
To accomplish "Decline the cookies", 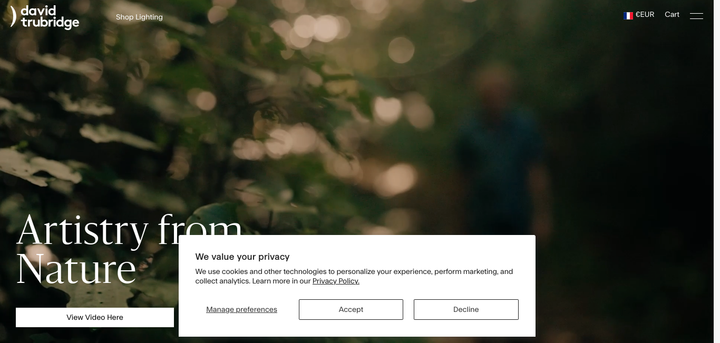I will pos(466,309).
